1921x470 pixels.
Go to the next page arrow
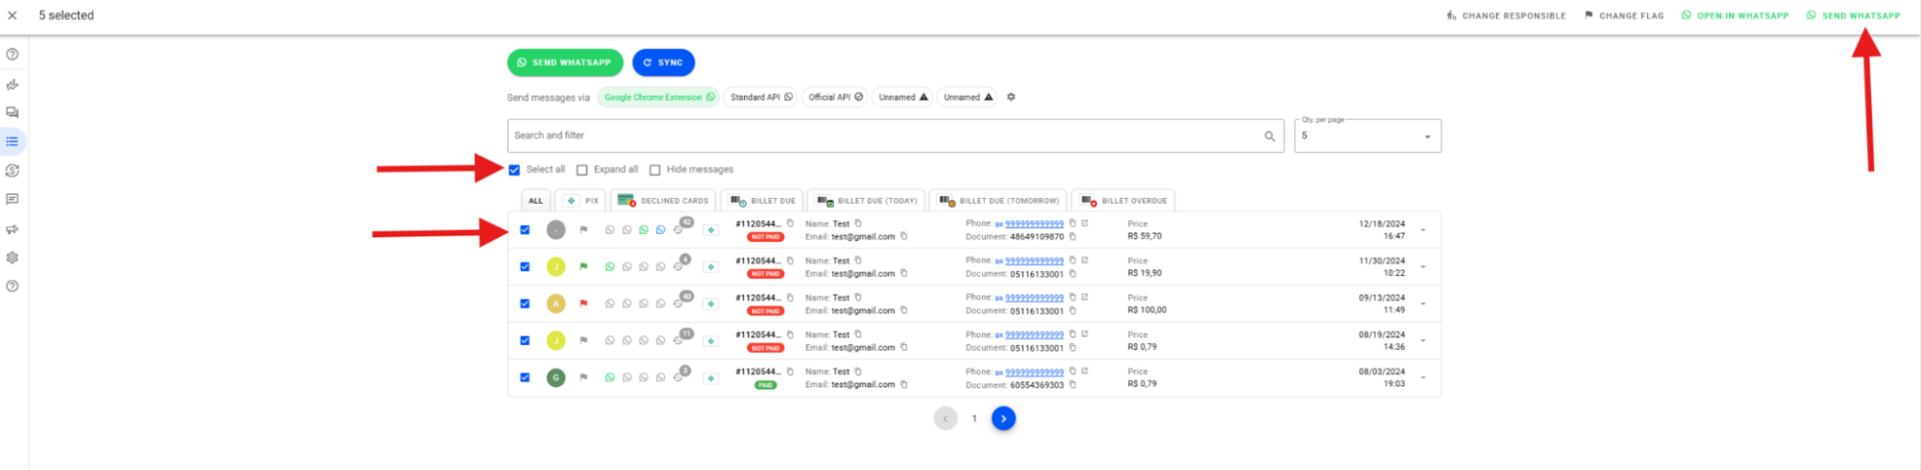point(1003,419)
